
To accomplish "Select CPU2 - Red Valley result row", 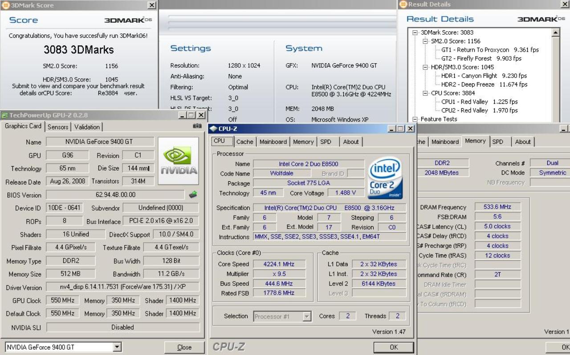I will coord(480,110).
